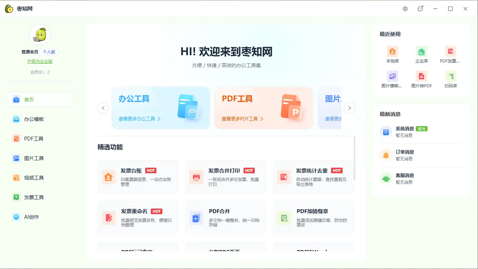Click the 系统消息 label
478x269 pixels.
[x=405, y=129]
